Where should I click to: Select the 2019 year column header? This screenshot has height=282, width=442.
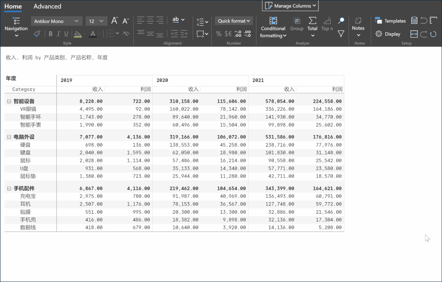tap(104, 80)
